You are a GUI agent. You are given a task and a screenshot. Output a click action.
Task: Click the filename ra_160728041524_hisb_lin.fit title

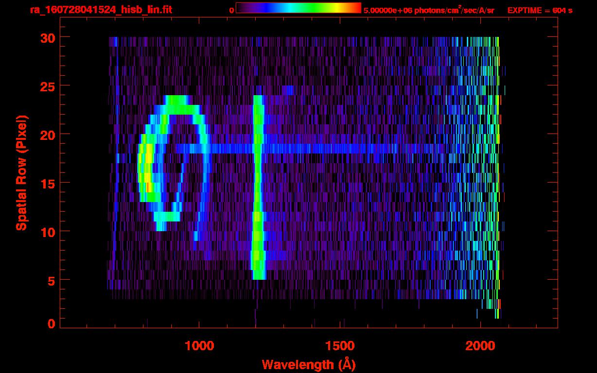point(101,10)
